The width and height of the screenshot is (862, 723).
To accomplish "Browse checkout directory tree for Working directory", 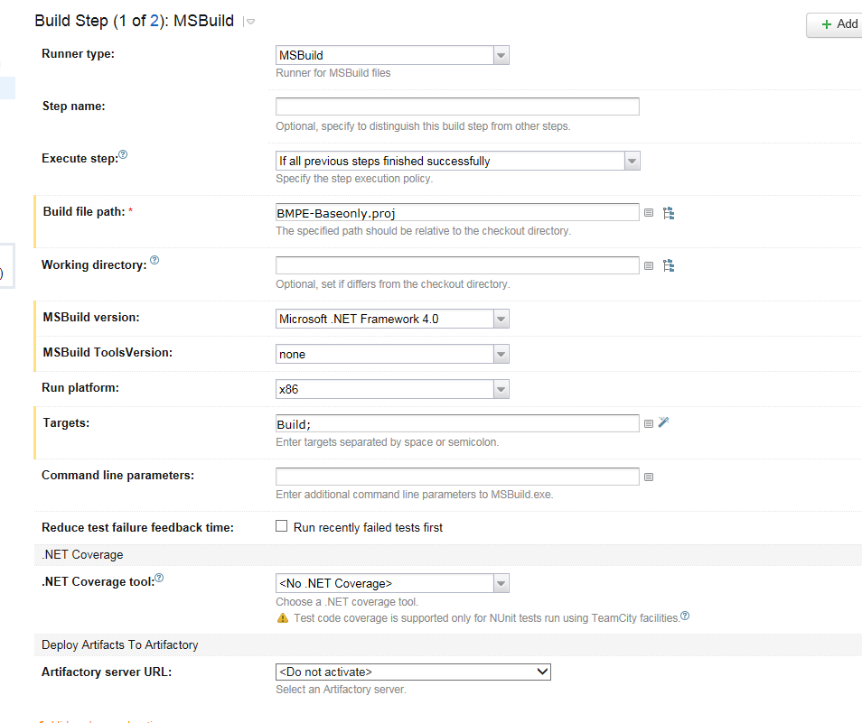I will pos(667,265).
